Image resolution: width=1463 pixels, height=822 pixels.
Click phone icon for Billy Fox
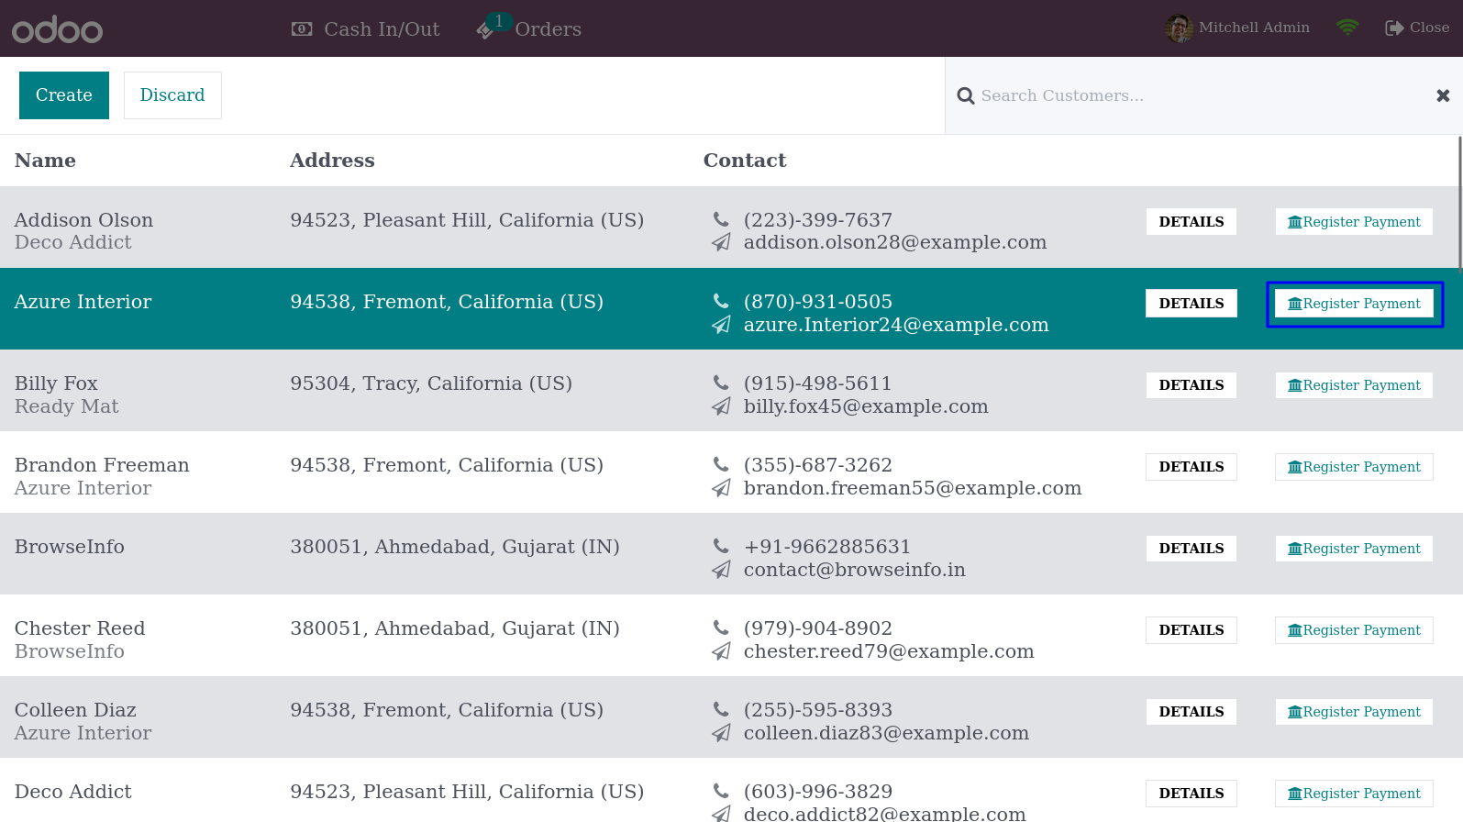click(x=721, y=383)
